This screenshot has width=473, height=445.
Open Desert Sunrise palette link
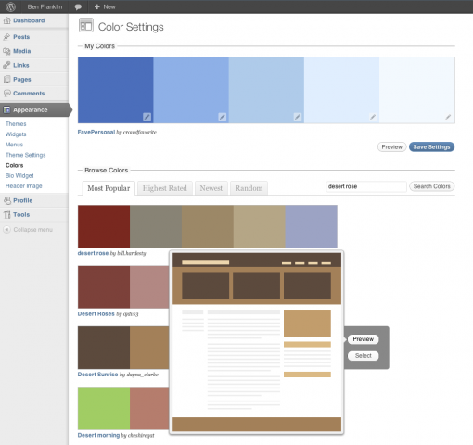tap(97, 375)
